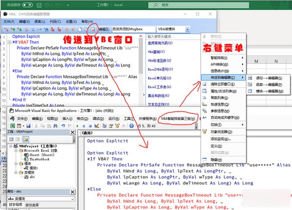Select 函数-->编辑器(P) submenu item
The width and height of the screenshot is (292, 210).
(268, 84)
